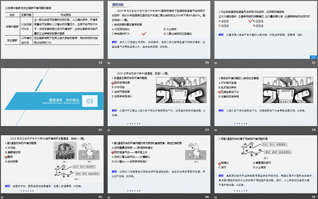The width and height of the screenshot is (318, 199).
Task: Click slide number label 25
Action: (100, 197)
